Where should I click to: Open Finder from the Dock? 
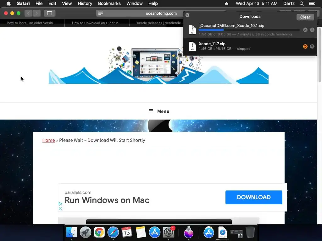72,233
